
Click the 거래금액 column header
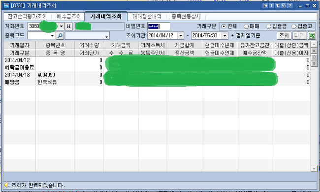[121, 45]
